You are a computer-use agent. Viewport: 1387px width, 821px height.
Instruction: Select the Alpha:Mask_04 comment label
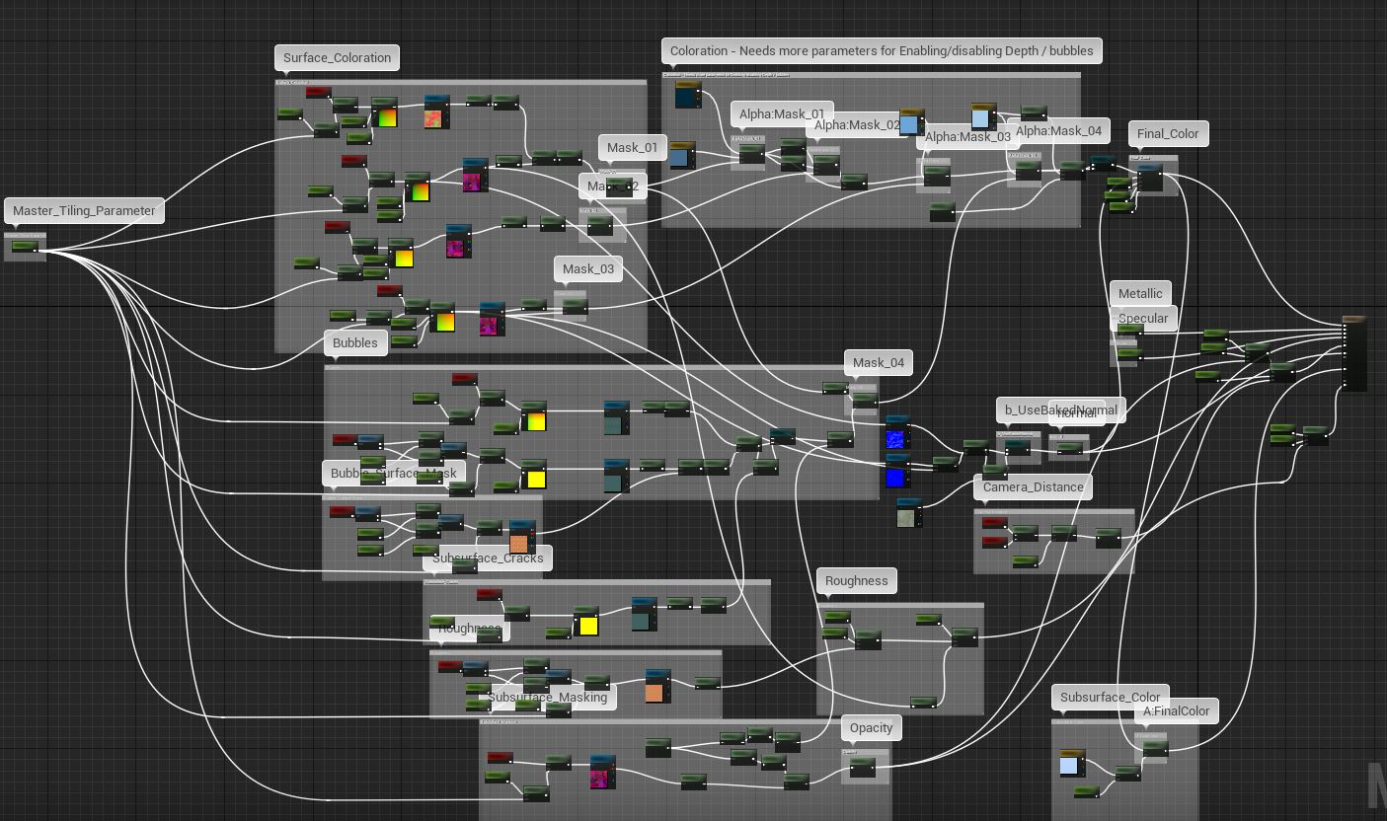click(1058, 130)
